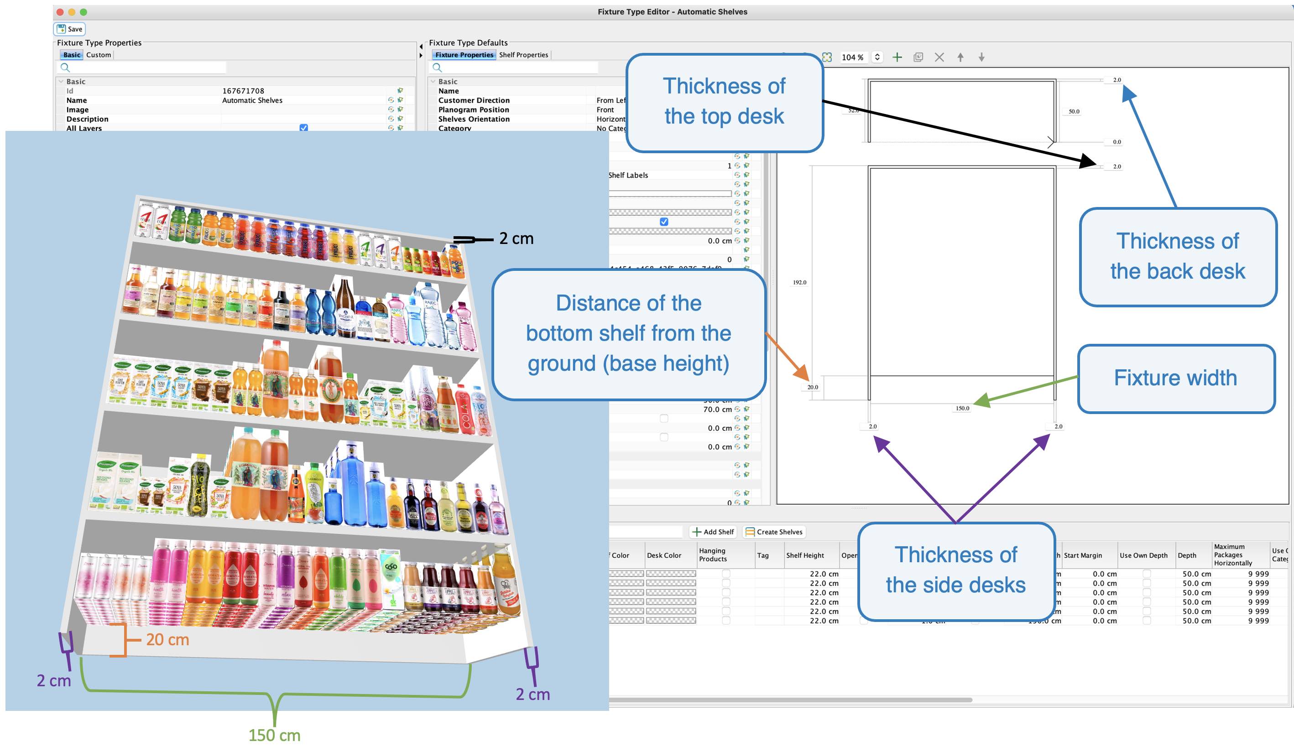Toggle Use Own Depth checkbox in first shelf row
Viewport: 1294px width, 746px height.
[1147, 574]
